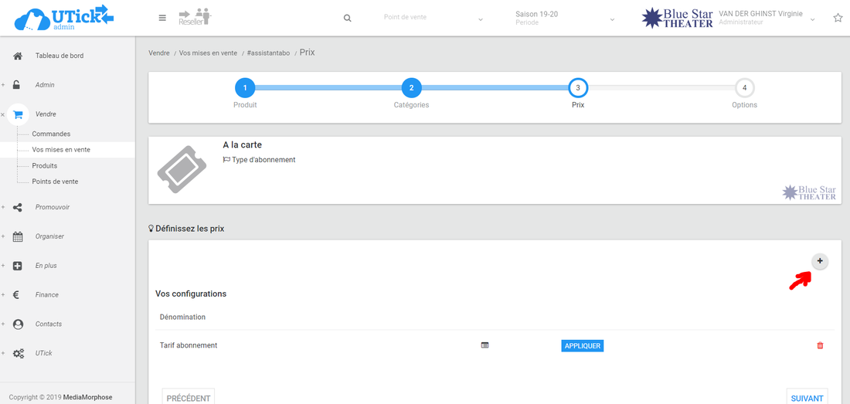Viewport: 850px width, 404px height.
Task: Open the Reseller switch icon
Action: point(194,17)
